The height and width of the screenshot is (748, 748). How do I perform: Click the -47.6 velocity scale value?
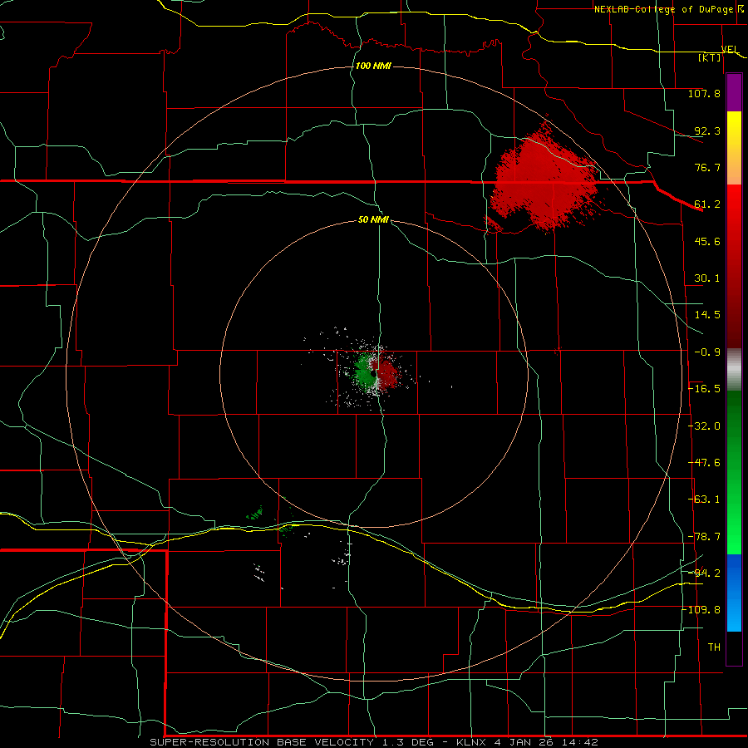(704, 463)
